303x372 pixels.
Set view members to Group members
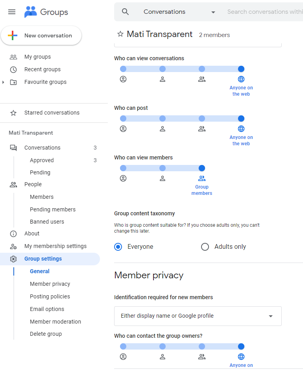(x=202, y=168)
